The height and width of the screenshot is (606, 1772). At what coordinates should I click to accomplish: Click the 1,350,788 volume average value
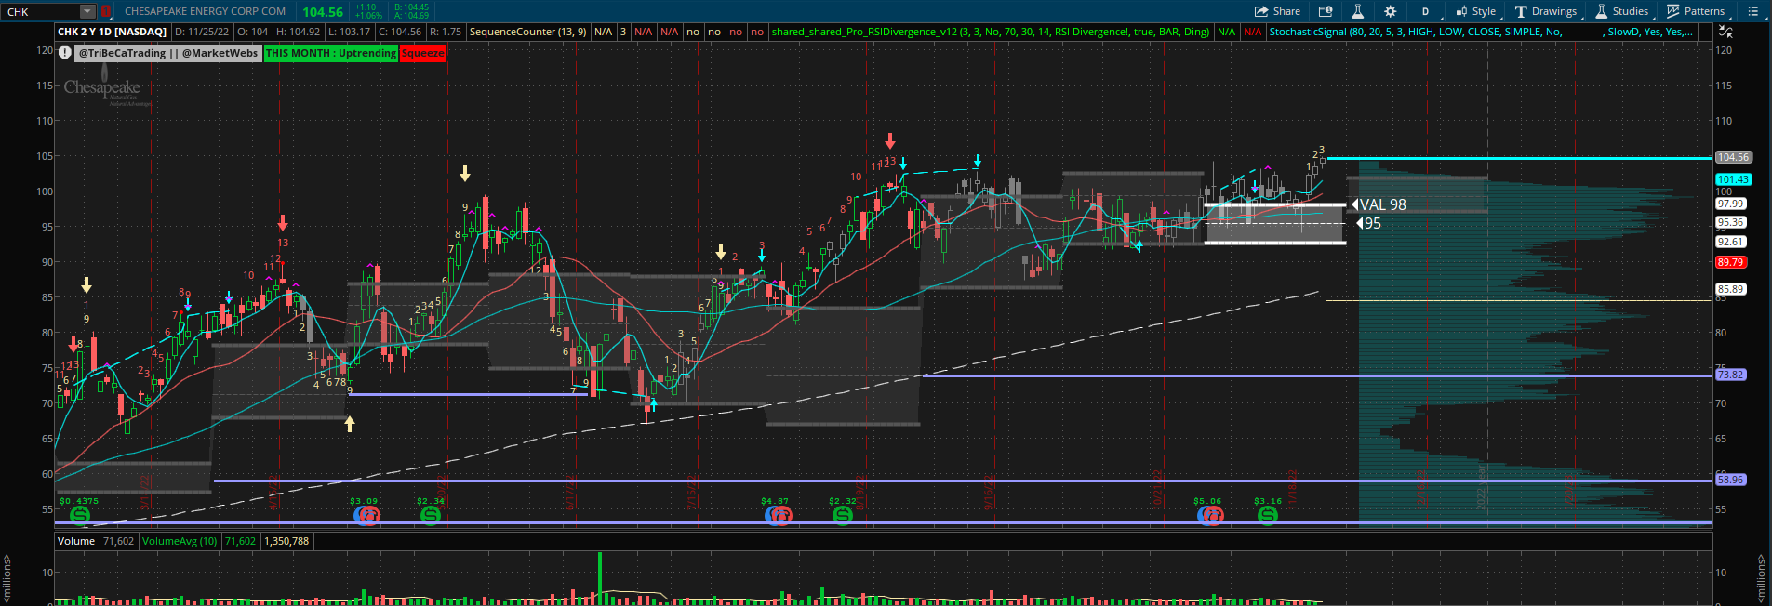pyautogui.click(x=286, y=541)
